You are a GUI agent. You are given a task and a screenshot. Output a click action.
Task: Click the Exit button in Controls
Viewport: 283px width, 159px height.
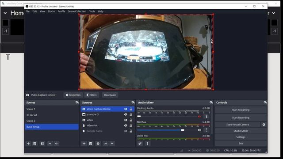pyautogui.click(x=241, y=144)
